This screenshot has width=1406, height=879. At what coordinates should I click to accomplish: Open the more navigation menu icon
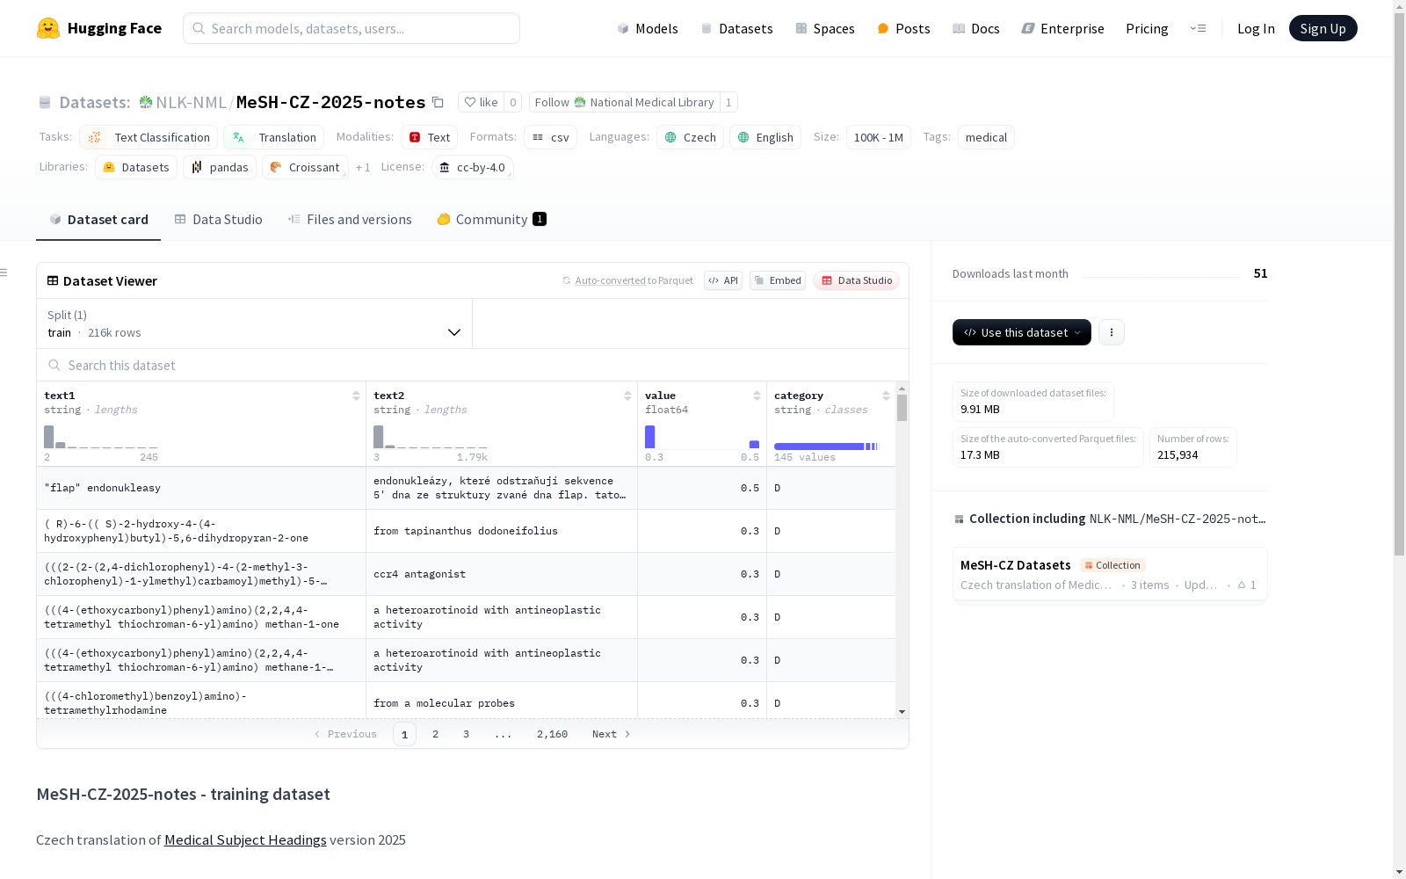coord(1198,28)
